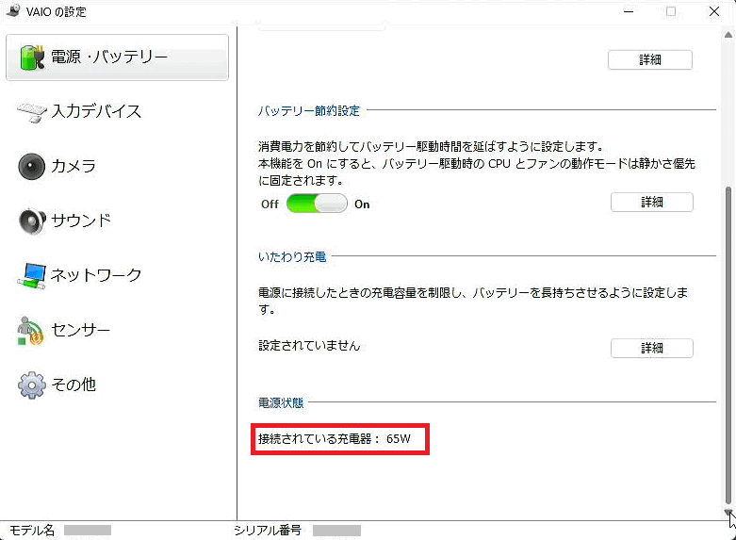Screen dimensions: 736x540
Task: Minimize the VAIO の設定 window
Action: coord(629,11)
